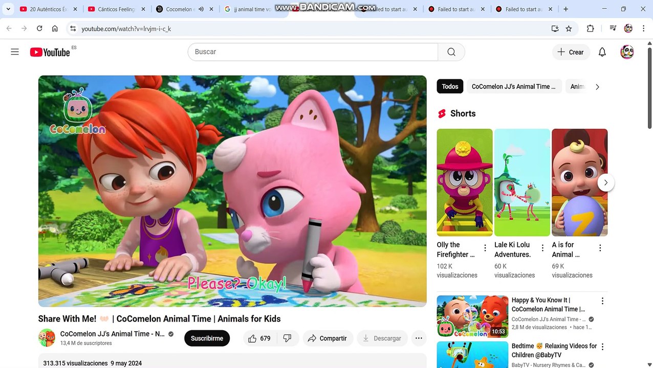Open the 'A is for Animal' short thumbnail
The width and height of the screenshot is (653, 368).
pyautogui.click(x=580, y=182)
